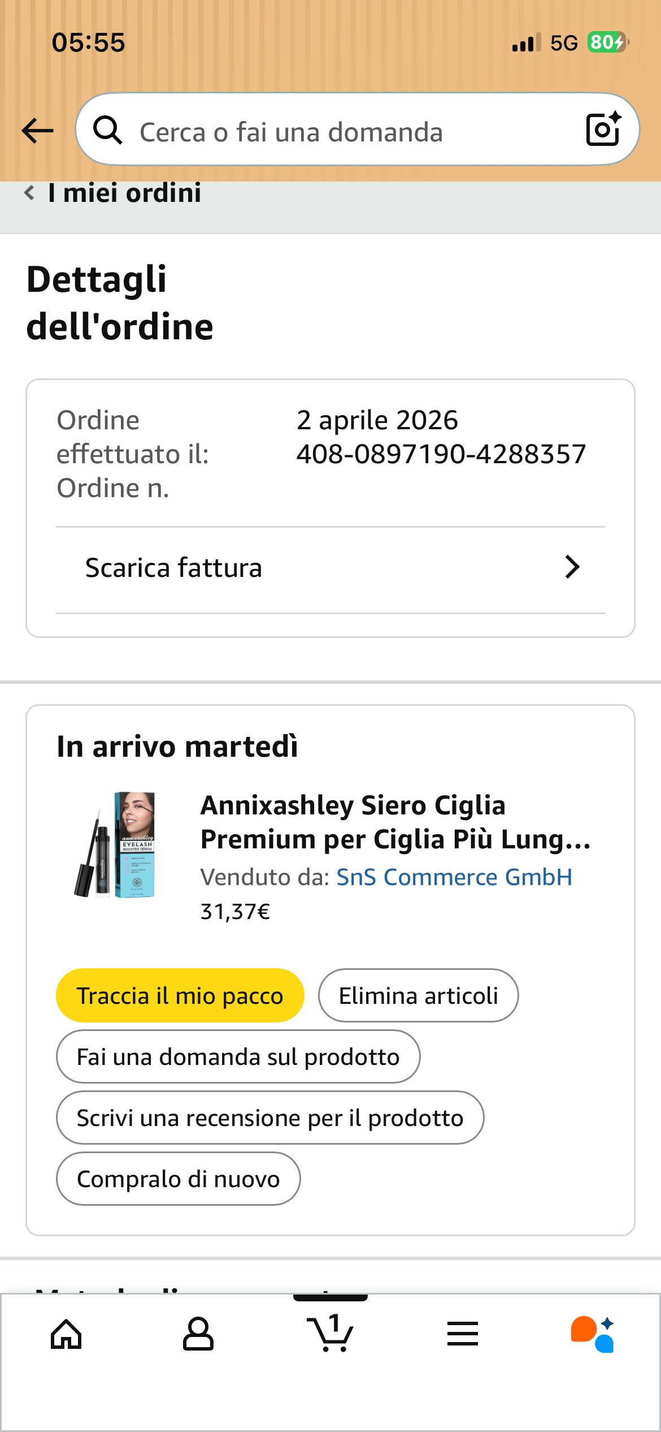Tap the search magnifier icon
Screen dimensions: 661x1432
click(107, 131)
